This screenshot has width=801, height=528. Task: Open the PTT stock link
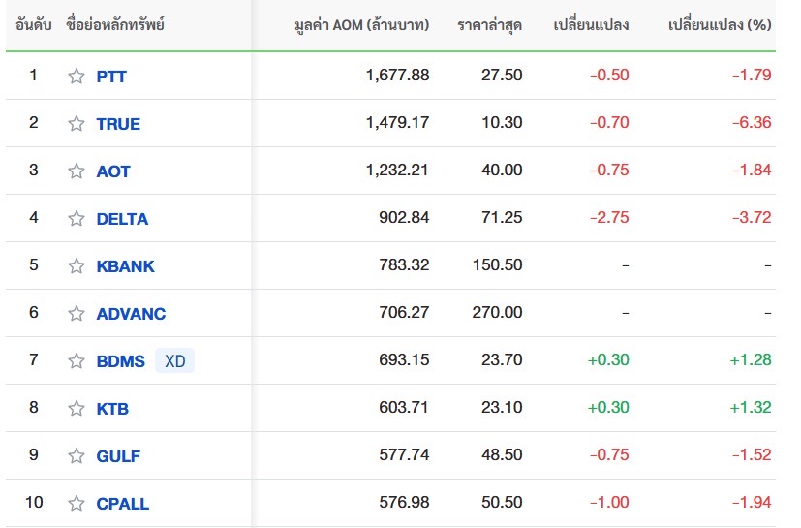point(111,77)
